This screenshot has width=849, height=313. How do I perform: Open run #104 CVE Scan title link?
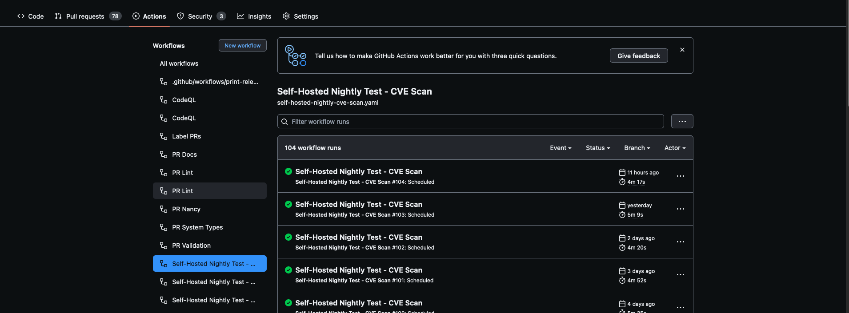pyautogui.click(x=359, y=171)
